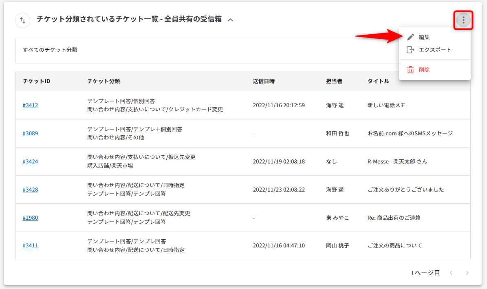
Task: Open ticket #2980 link
Action: [30, 218]
